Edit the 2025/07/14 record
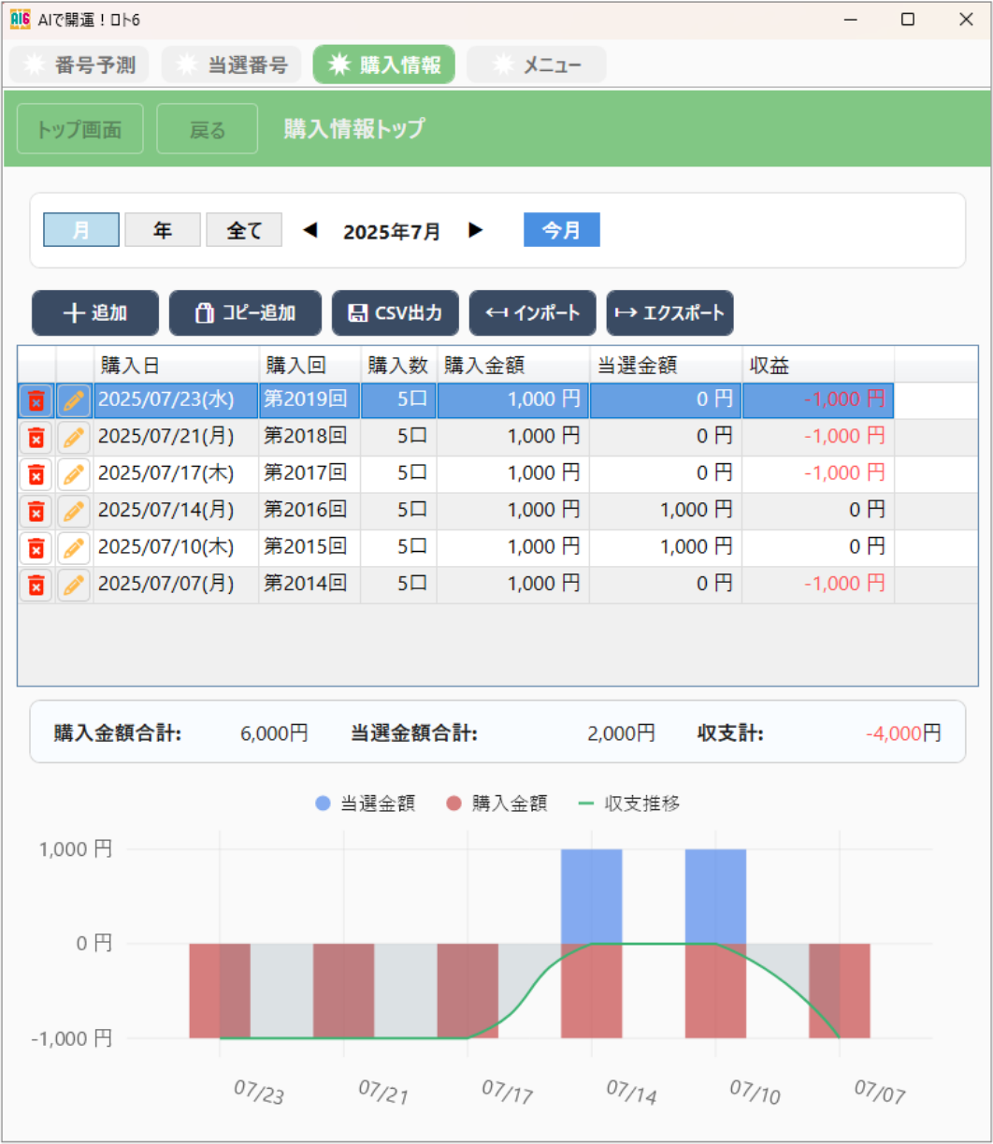The width and height of the screenshot is (993, 1144). coord(73,511)
